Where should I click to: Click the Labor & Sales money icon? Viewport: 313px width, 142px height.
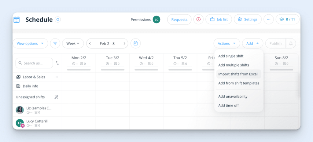(18, 77)
